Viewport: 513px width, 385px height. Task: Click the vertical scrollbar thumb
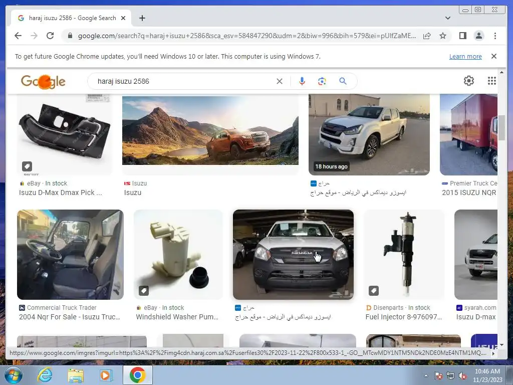[x=501, y=128]
